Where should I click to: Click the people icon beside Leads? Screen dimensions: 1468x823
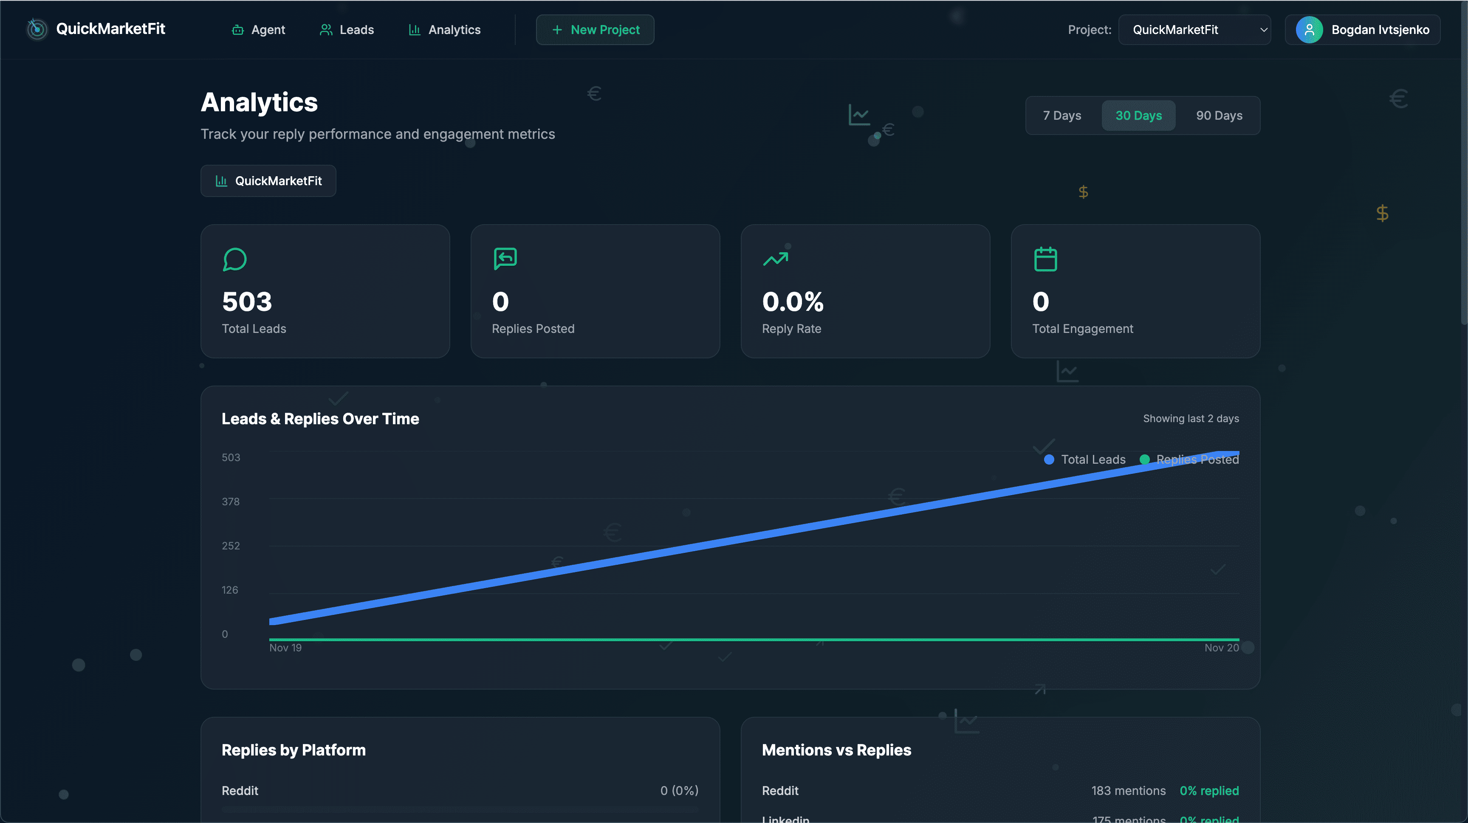326,30
